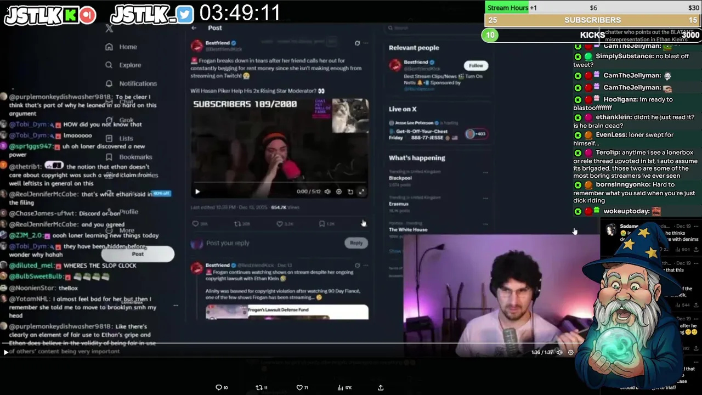Click share icon beside the bookmark count

pyautogui.click(x=363, y=223)
